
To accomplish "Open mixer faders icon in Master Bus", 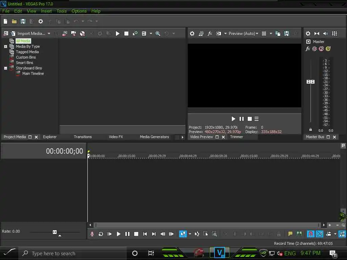I will coord(334,34).
